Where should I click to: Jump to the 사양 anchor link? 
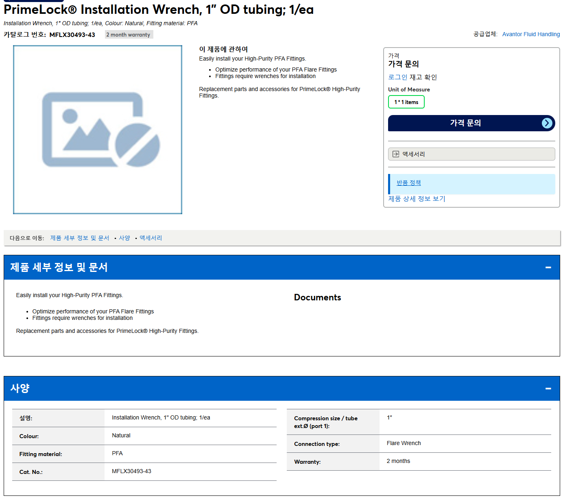click(124, 238)
